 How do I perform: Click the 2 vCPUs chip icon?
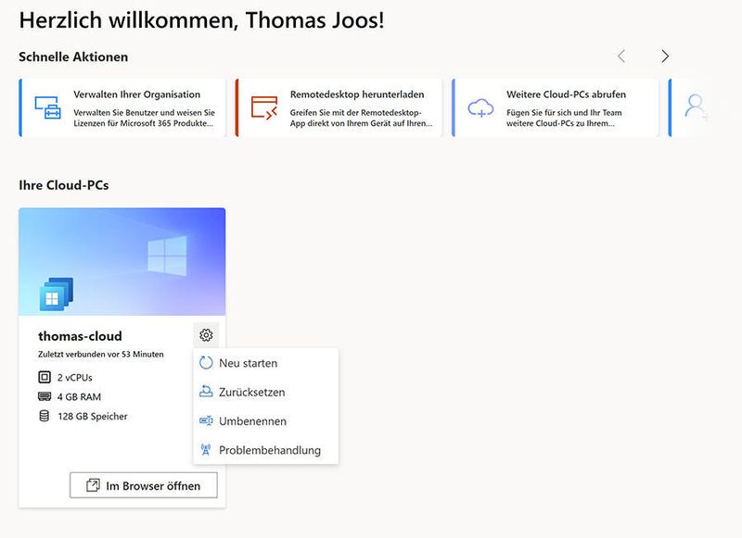(x=43, y=375)
